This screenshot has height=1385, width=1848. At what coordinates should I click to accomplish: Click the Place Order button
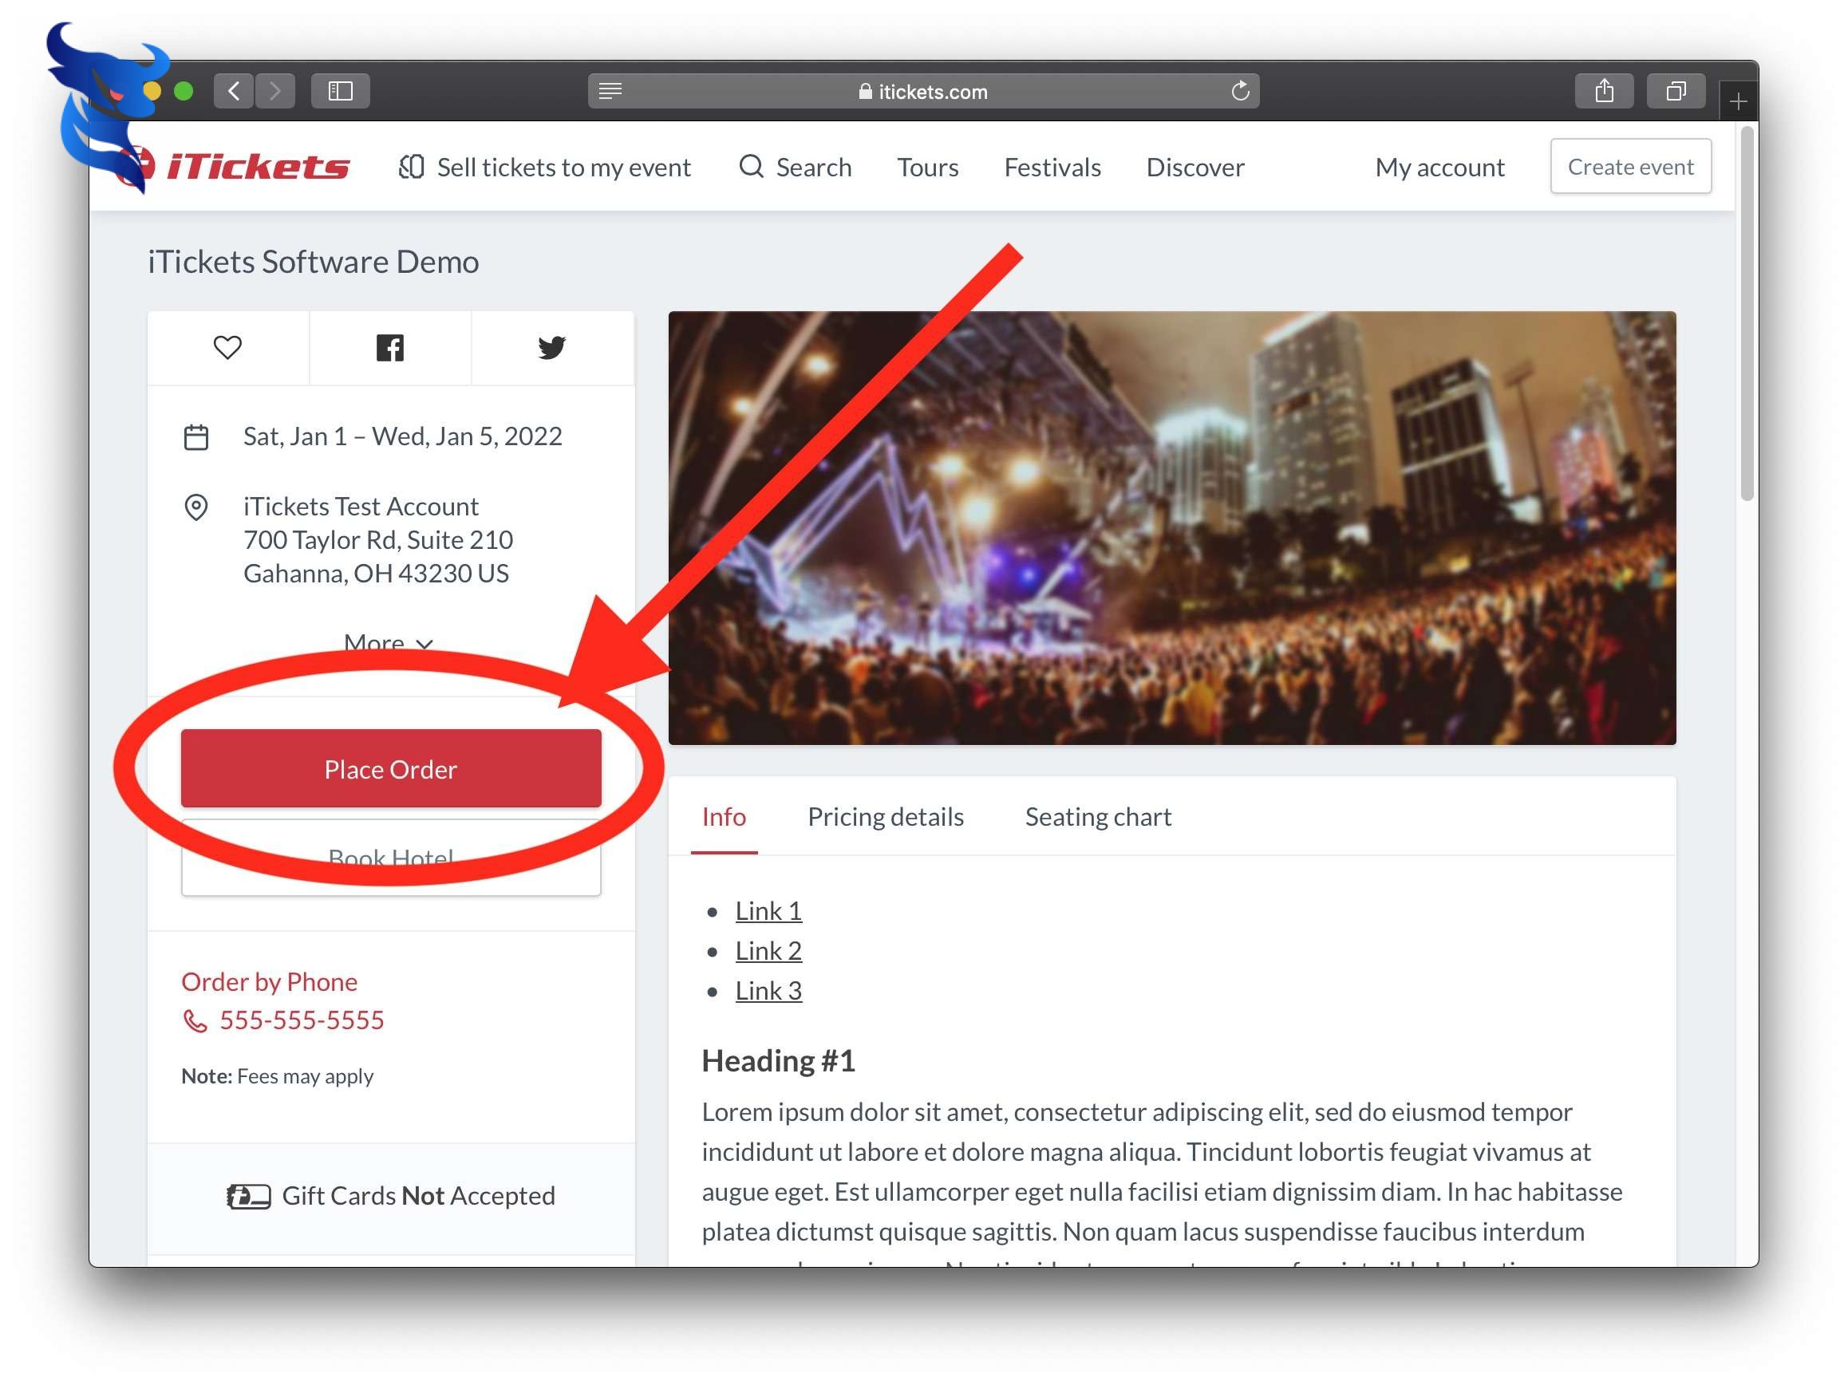(390, 768)
